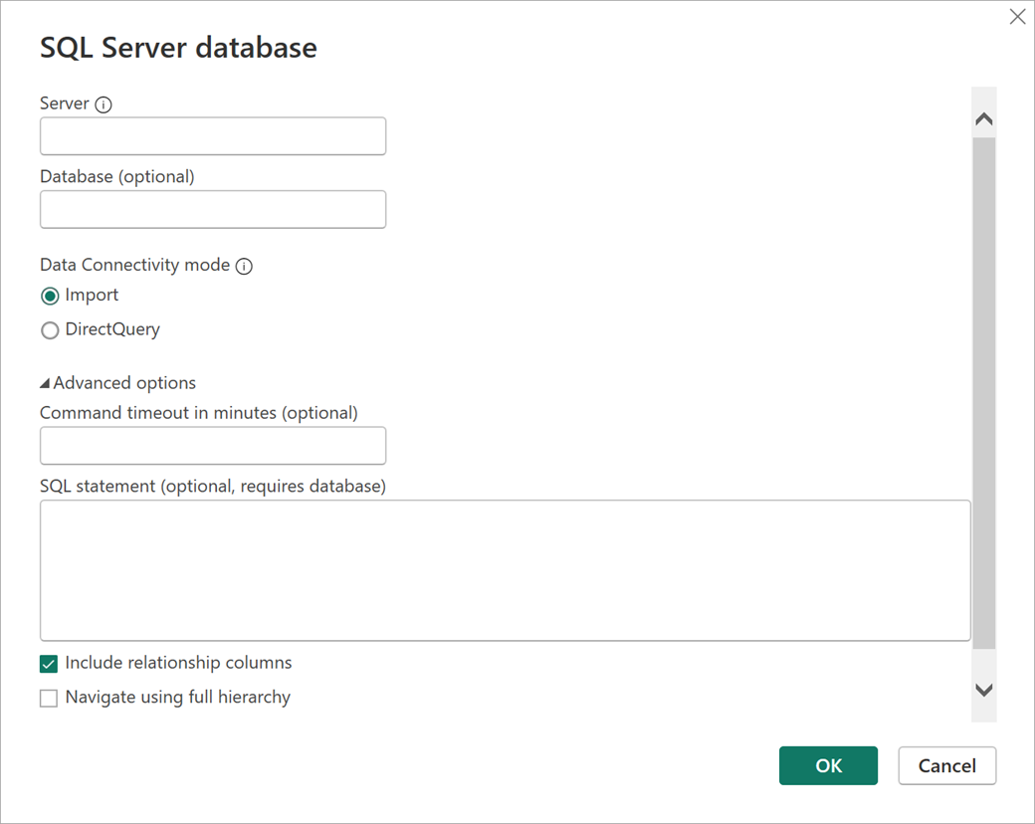Click the Data Connectivity mode info icon
The image size is (1035, 824).
pos(244,266)
